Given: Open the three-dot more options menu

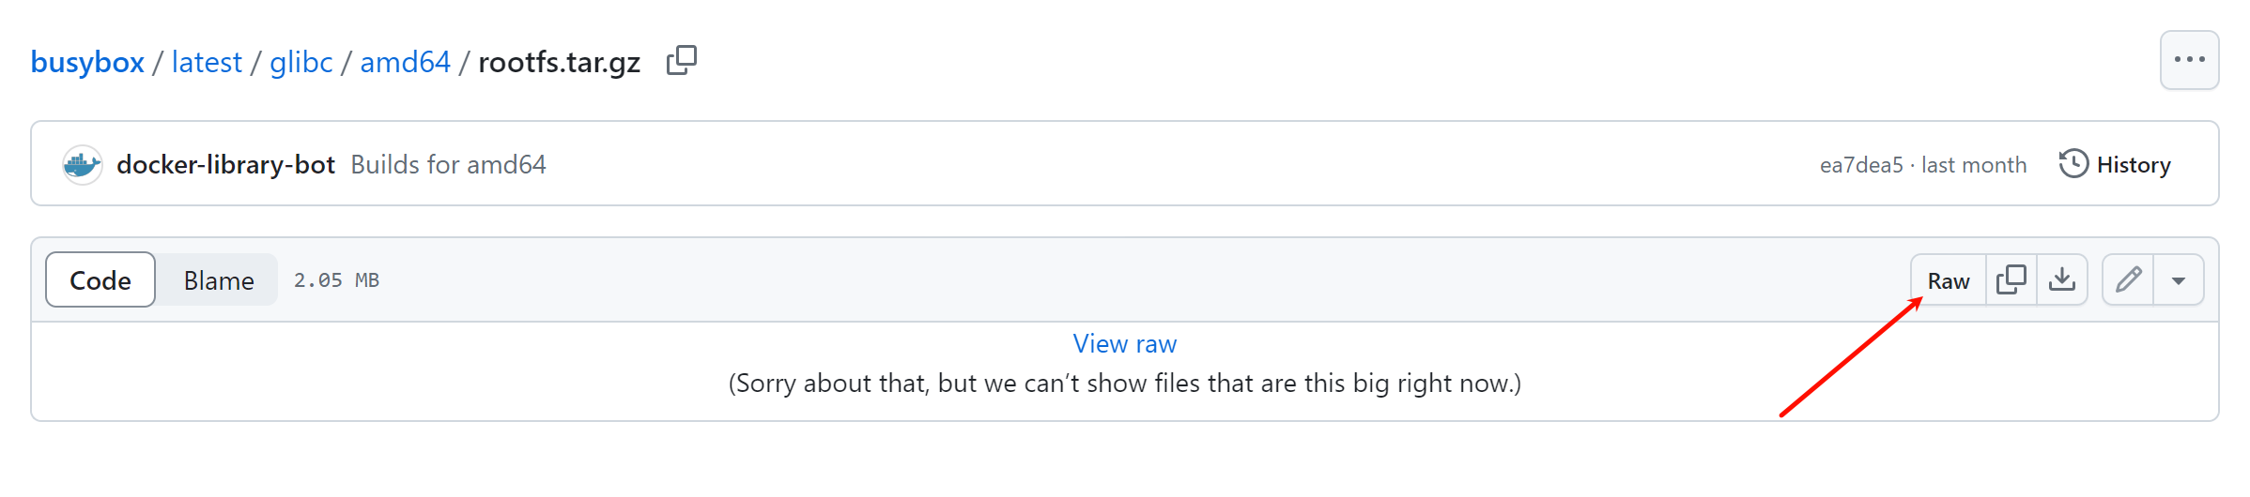Looking at the screenshot, I should [2189, 60].
